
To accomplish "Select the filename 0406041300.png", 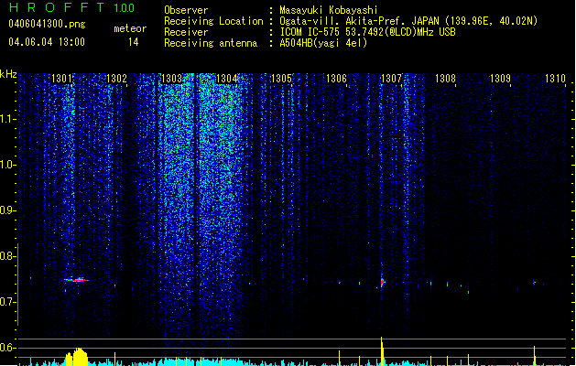I will 47,24.
